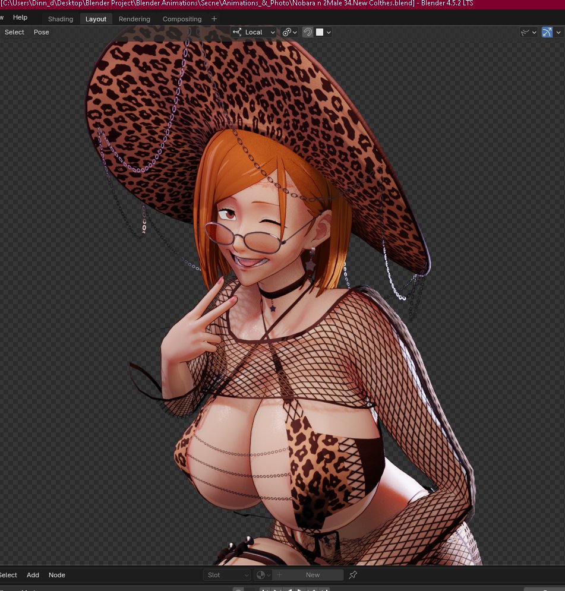This screenshot has height=591, width=565.
Task: Toggle the snapping magnet icon
Action: [x=307, y=32]
